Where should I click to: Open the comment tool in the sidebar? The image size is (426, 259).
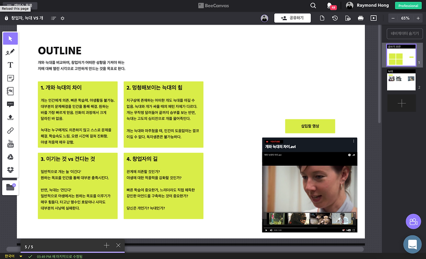[x=10, y=104]
